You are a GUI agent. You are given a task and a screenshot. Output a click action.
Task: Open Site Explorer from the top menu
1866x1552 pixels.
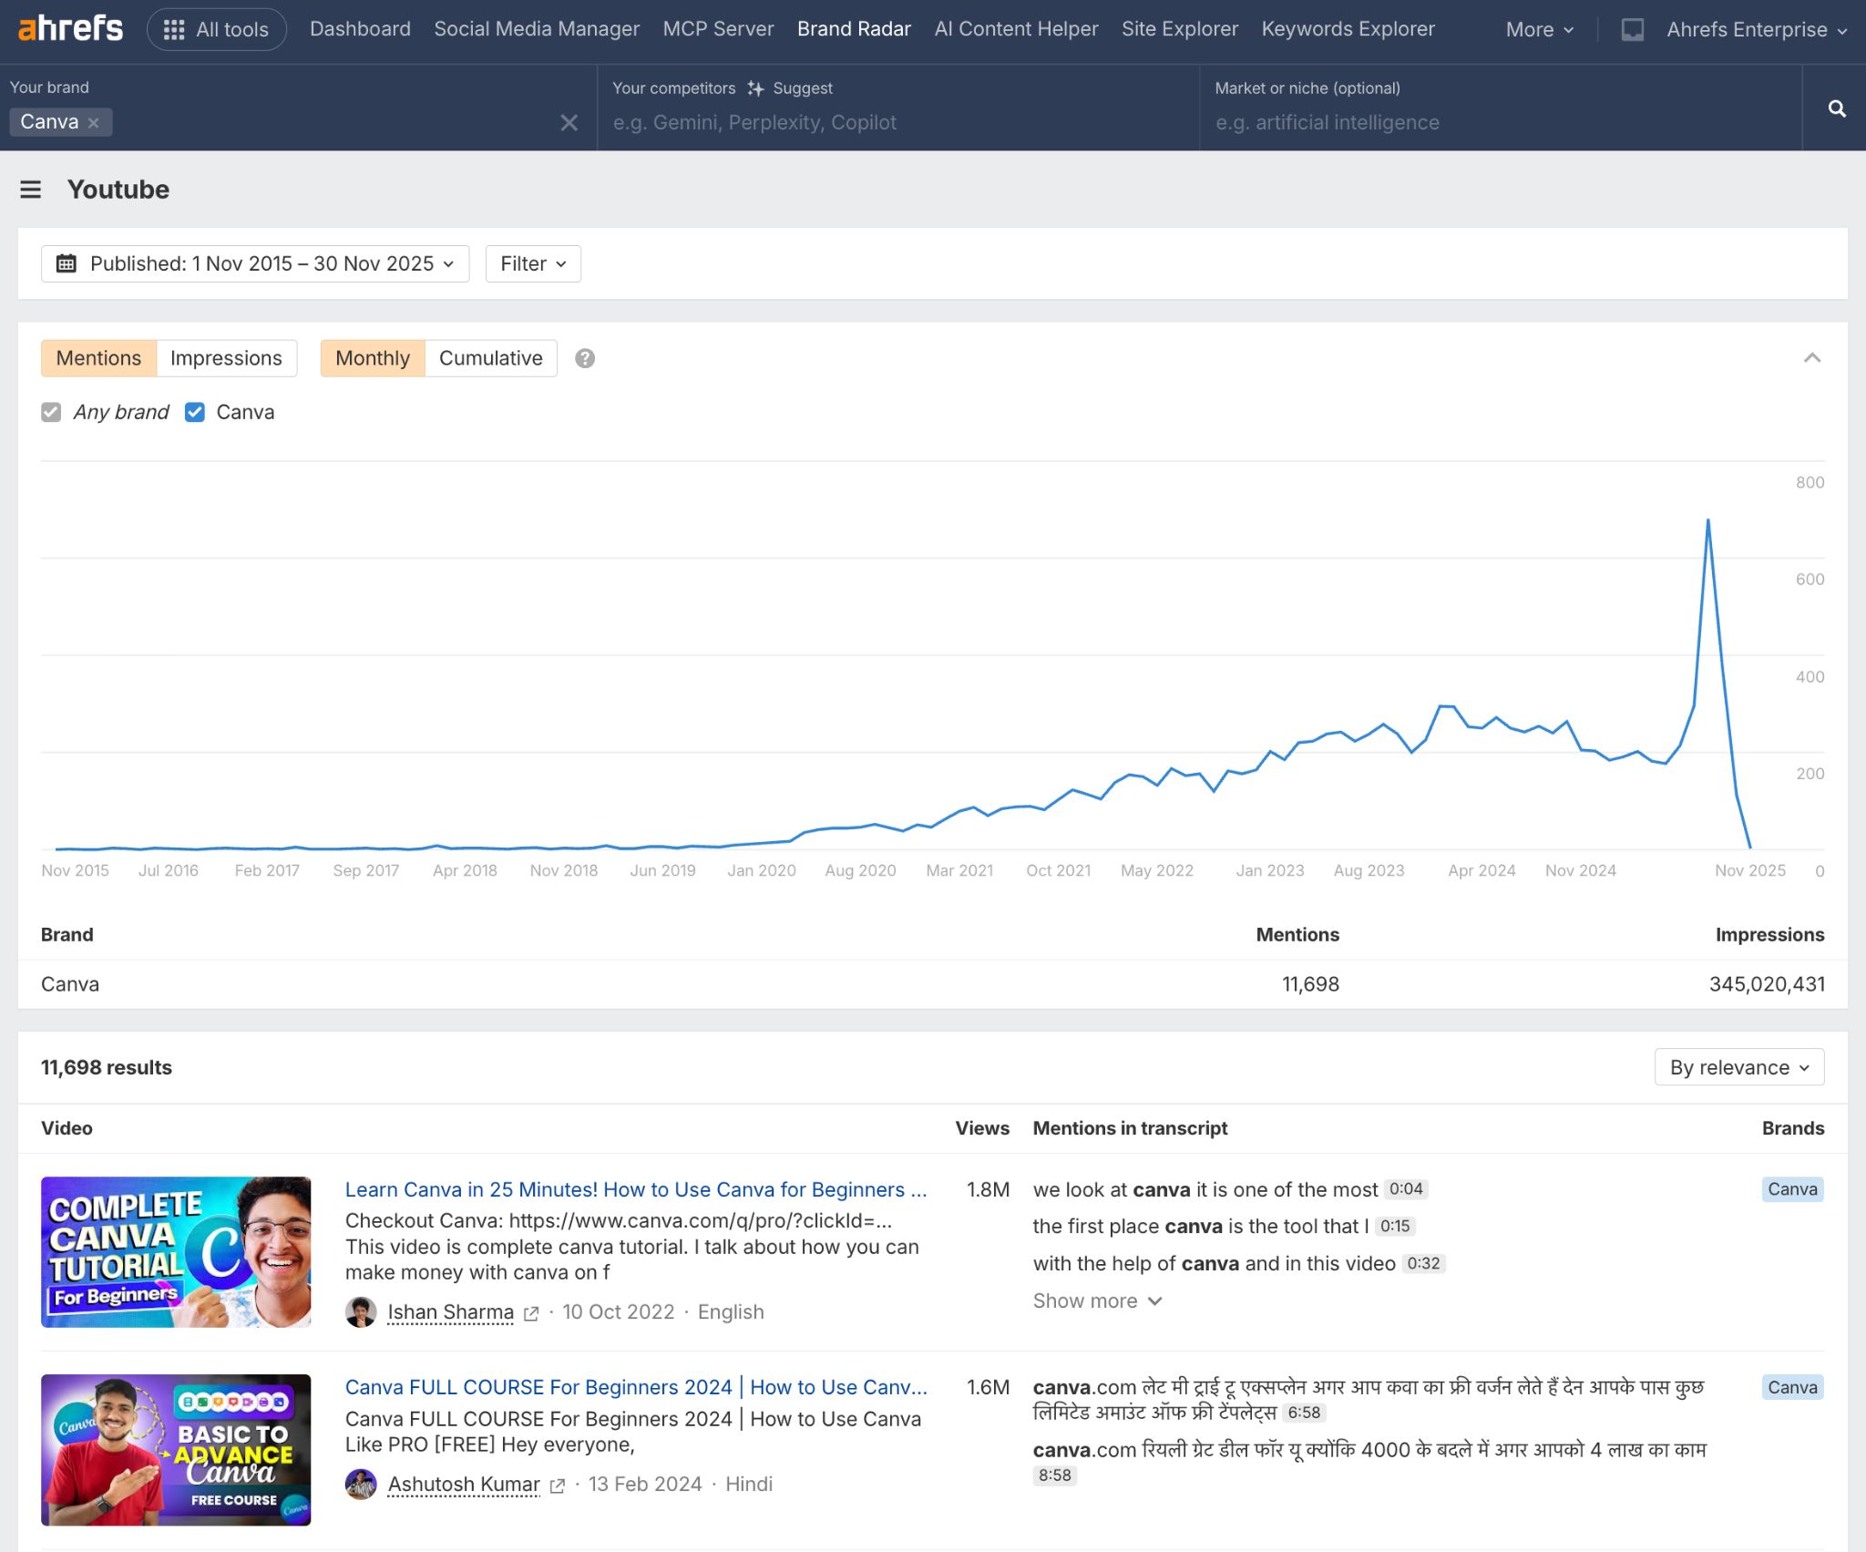(1180, 28)
